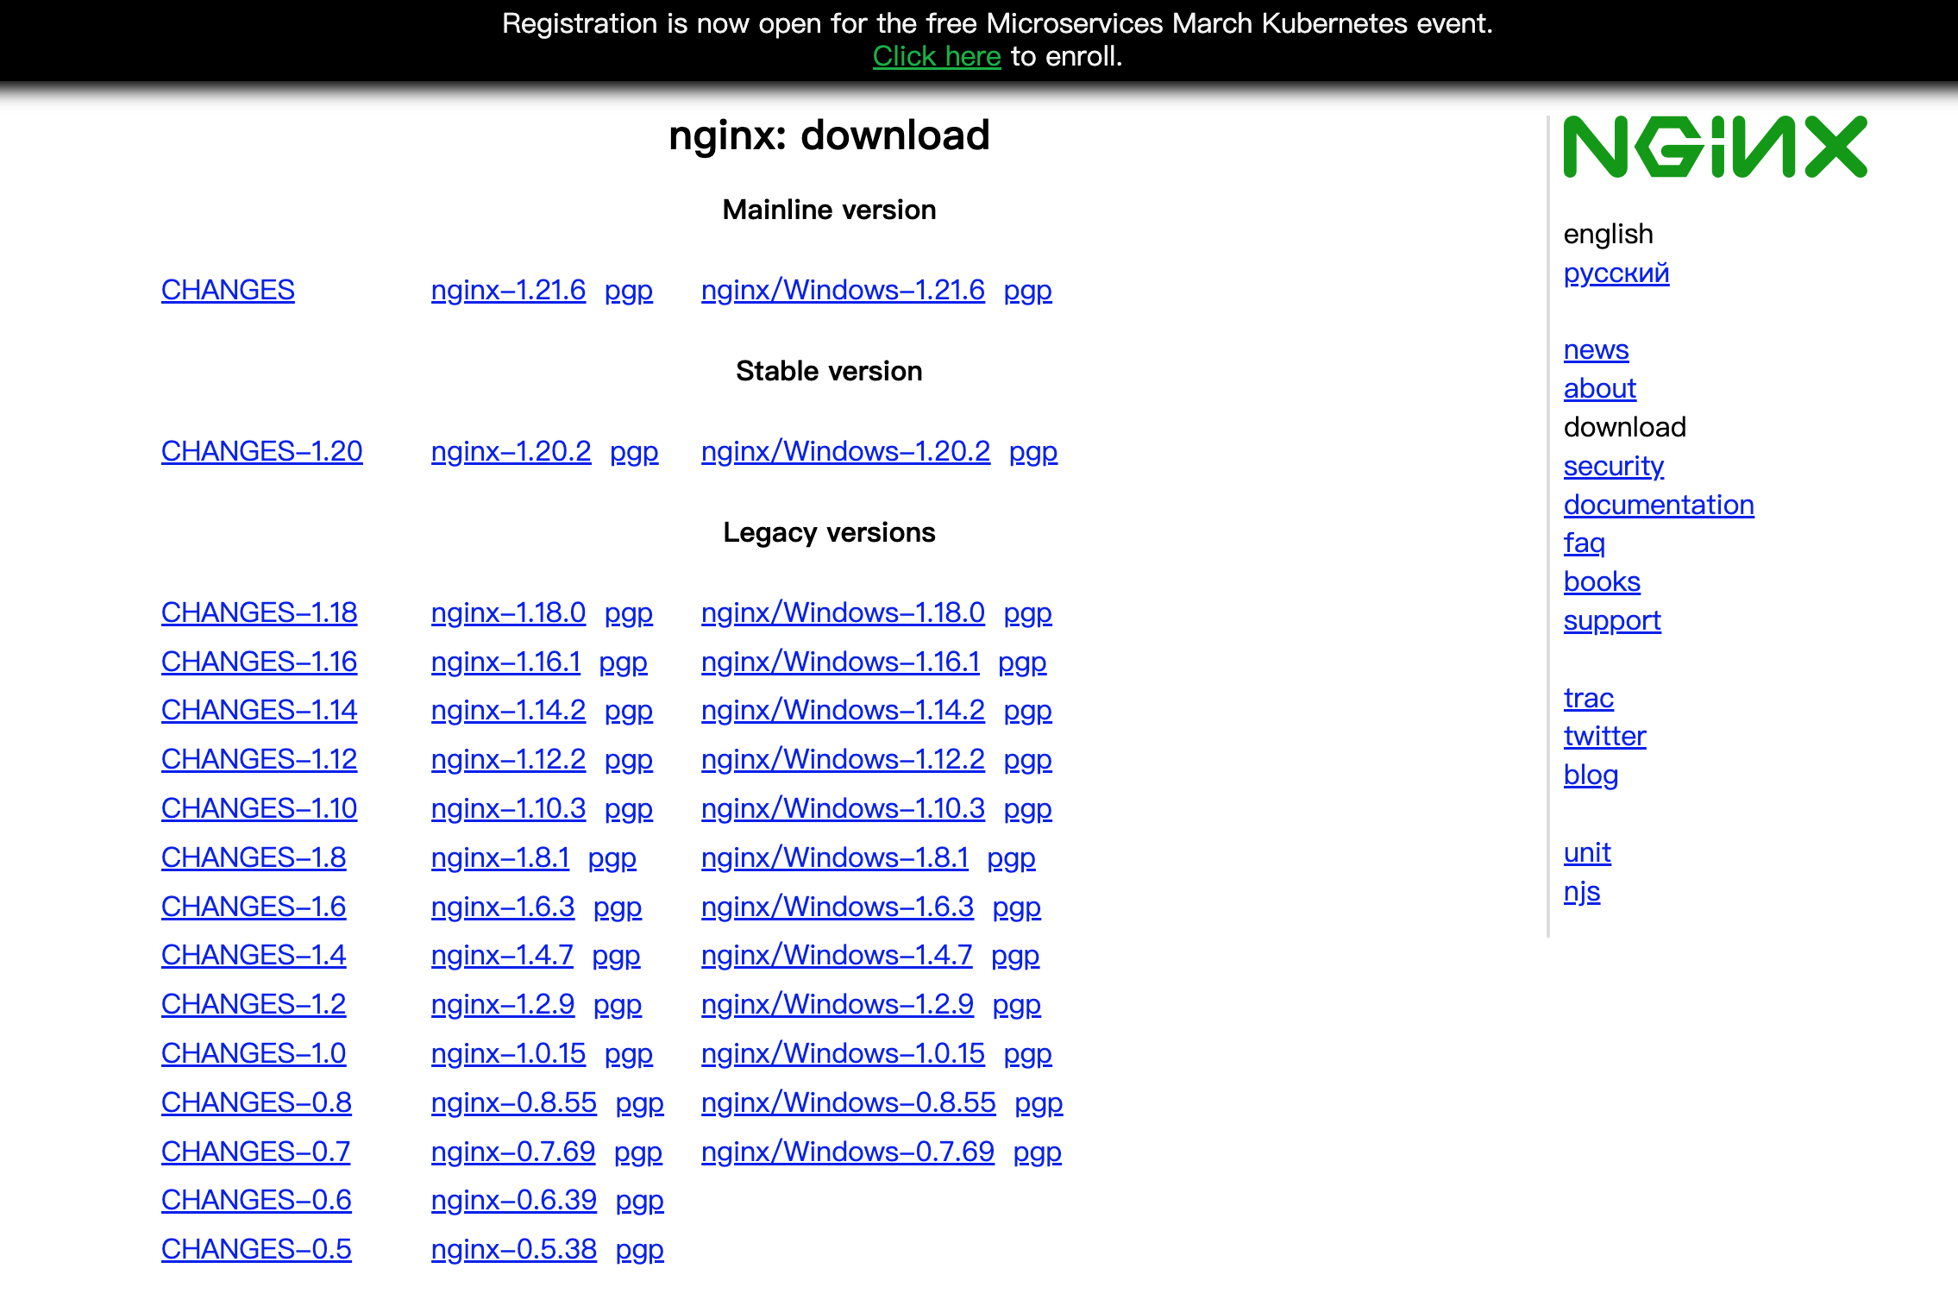Download nginx/Windows-1.12.2
Viewport: 1958px width, 1306px height.
coord(843,759)
